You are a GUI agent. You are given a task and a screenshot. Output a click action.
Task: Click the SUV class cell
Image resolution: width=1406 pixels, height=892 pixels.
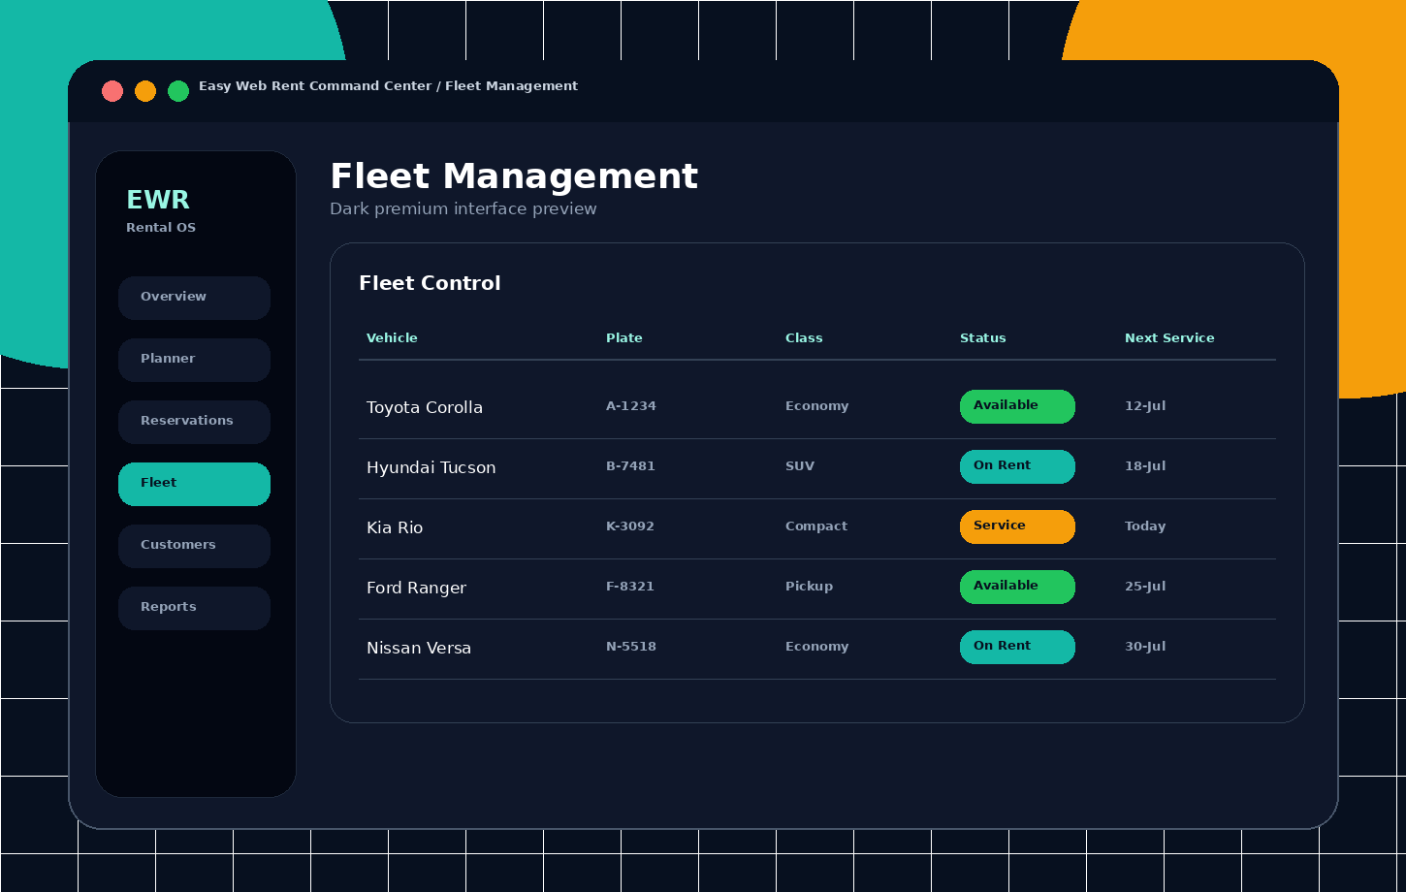[x=800, y=466]
